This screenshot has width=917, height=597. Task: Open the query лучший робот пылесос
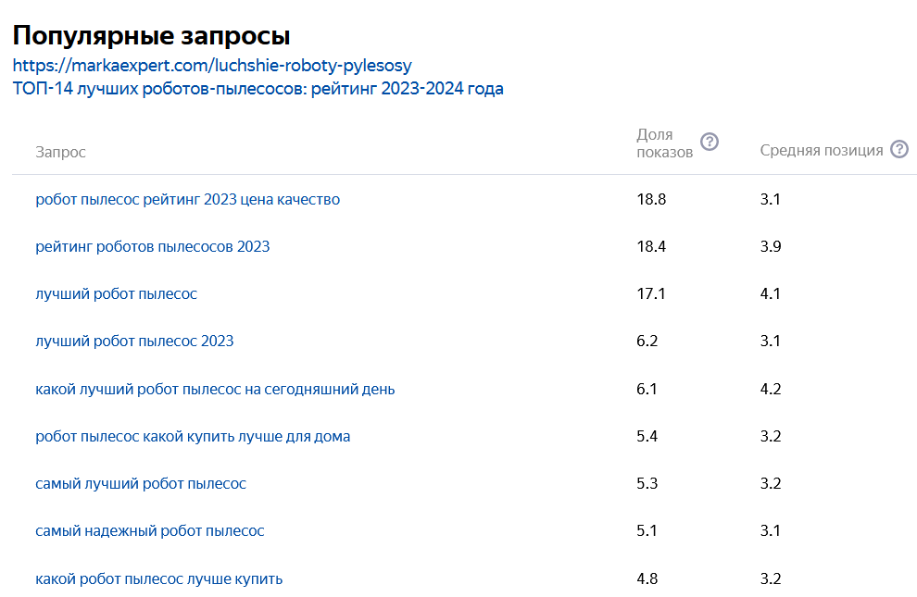[x=116, y=293]
